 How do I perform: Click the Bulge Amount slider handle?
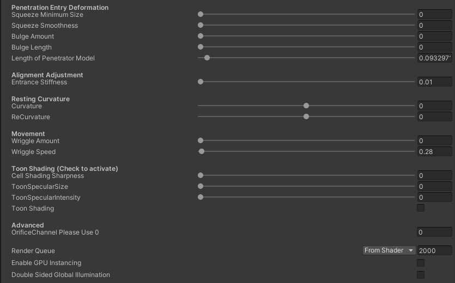[201, 36]
